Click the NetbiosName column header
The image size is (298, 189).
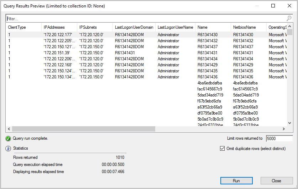pos(244,27)
